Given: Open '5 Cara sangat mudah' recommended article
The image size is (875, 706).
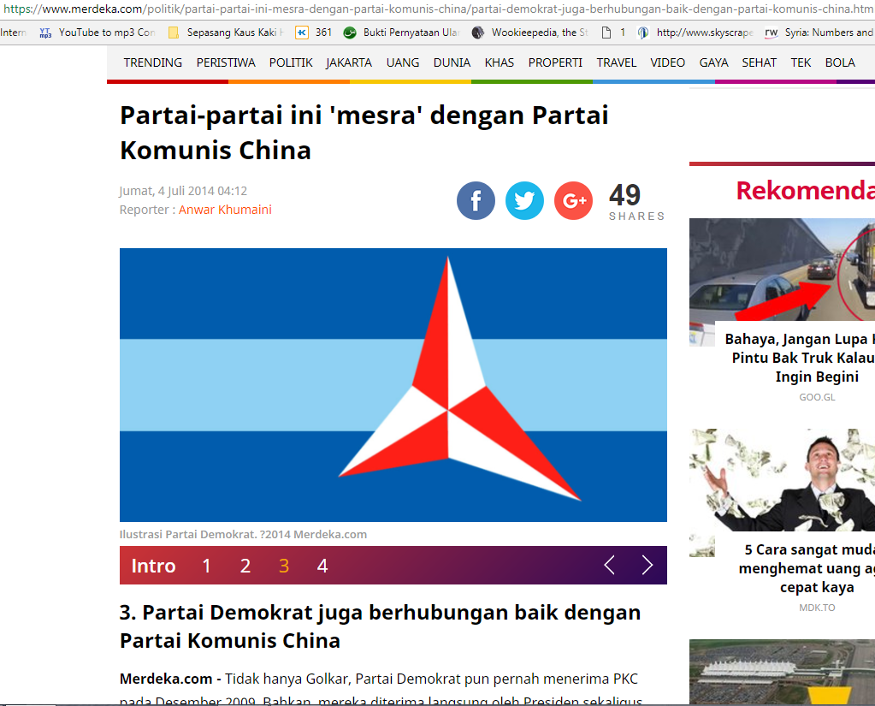Looking at the screenshot, I should 807,568.
